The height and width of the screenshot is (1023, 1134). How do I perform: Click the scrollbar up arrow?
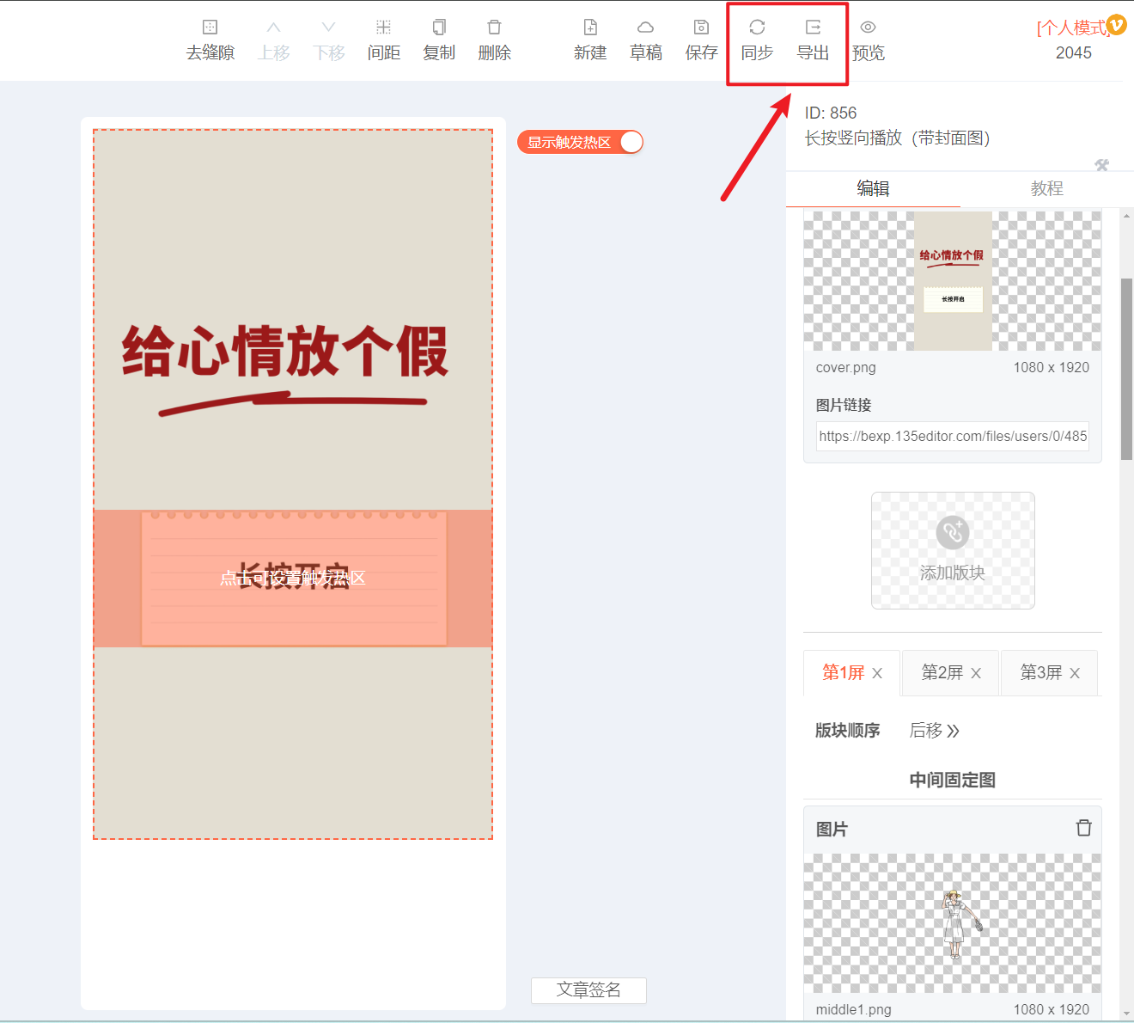tap(1126, 216)
